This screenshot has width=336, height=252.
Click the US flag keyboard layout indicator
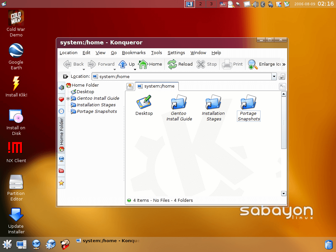223,4
